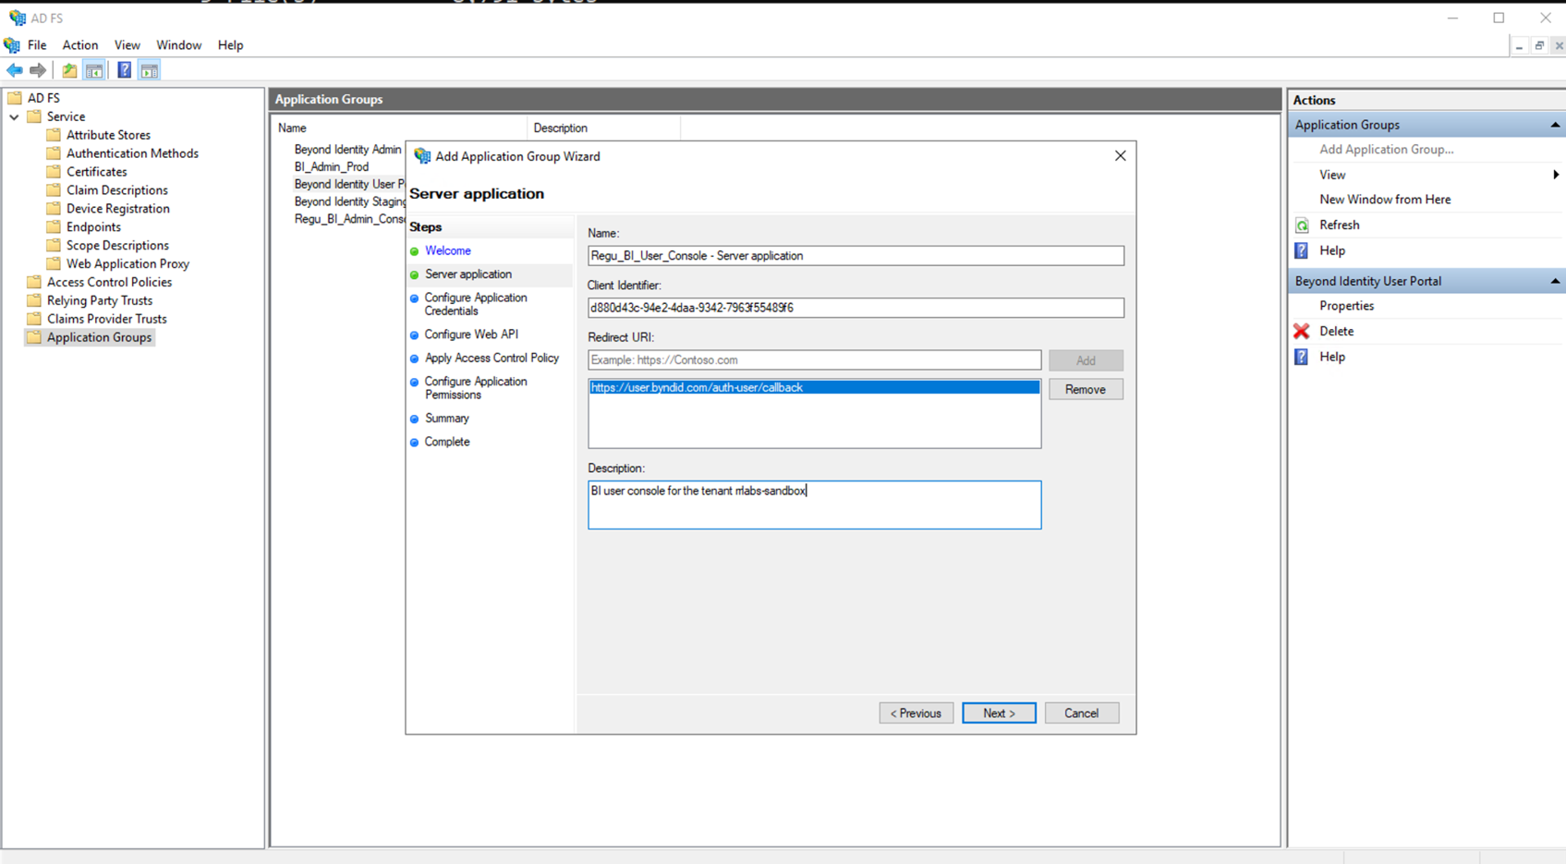The height and width of the screenshot is (864, 1566).
Task: Click the Show/Hide Action Pane icon
Action: (x=149, y=70)
